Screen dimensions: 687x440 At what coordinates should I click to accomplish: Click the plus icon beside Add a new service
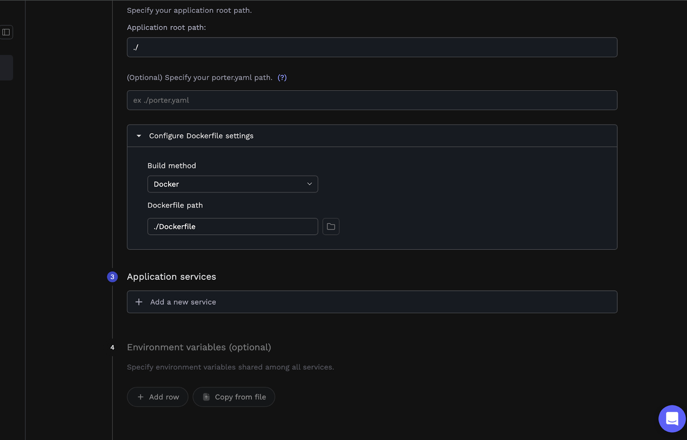tap(139, 302)
